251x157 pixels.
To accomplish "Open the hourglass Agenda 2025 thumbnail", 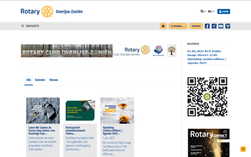I will (x=117, y=111).
